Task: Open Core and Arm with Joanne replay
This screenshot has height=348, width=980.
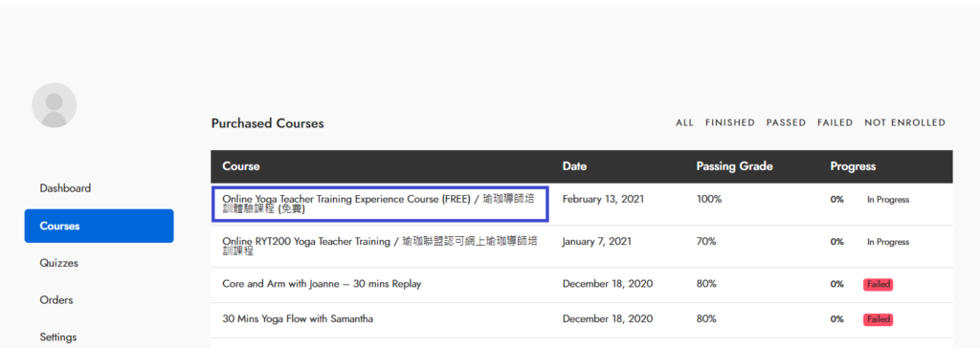Action: coord(322,284)
